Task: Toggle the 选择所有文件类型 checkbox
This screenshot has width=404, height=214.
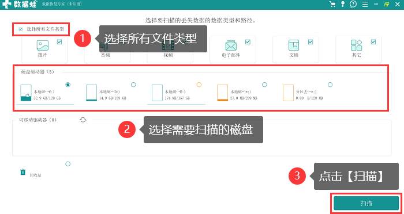Action: (x=21, y=29)
